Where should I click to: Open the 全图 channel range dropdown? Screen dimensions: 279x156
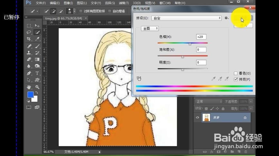coord(150,29)
